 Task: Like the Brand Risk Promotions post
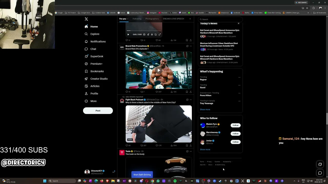157,92
